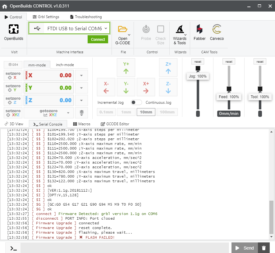Image resolution: width=275 pixels, height=253 pixels.
Task: Open the GCODE Editor tab
Action: coord(115,124)
